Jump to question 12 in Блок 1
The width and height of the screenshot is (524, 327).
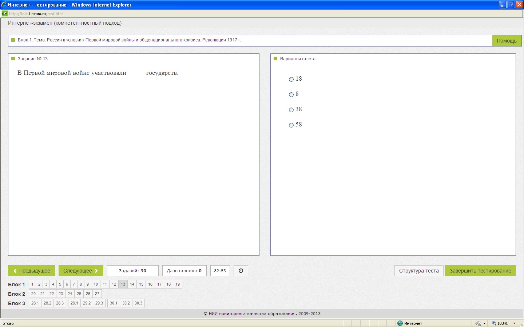tap(114, 284)
